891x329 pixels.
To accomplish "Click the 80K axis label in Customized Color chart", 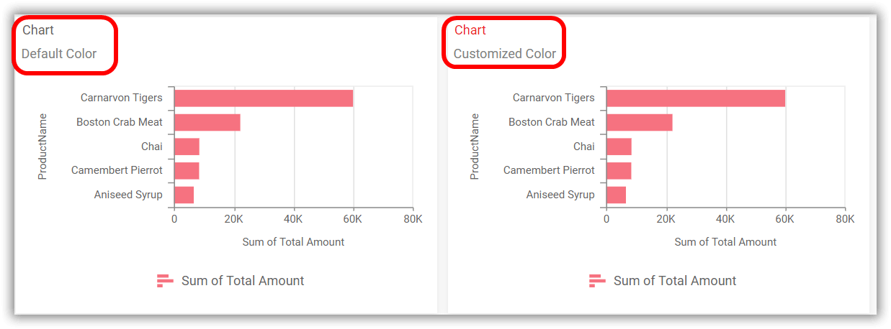I will (x=844, y=218).
